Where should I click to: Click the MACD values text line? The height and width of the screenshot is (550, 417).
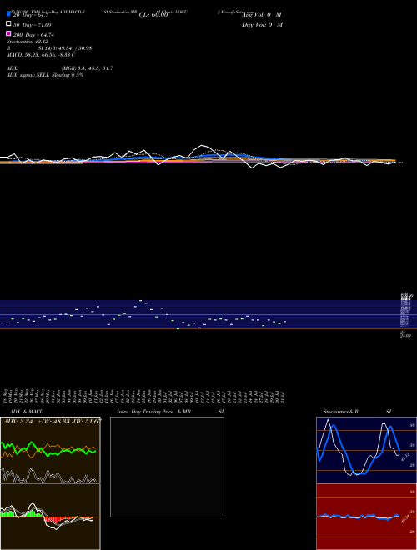[x=41, y=55]
